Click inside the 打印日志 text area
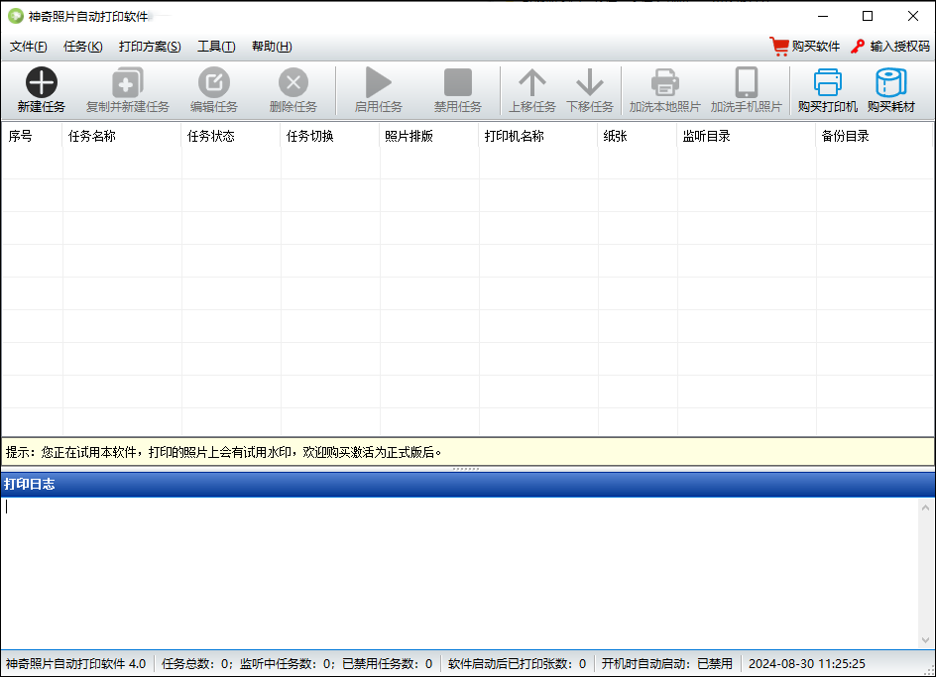 458,573
